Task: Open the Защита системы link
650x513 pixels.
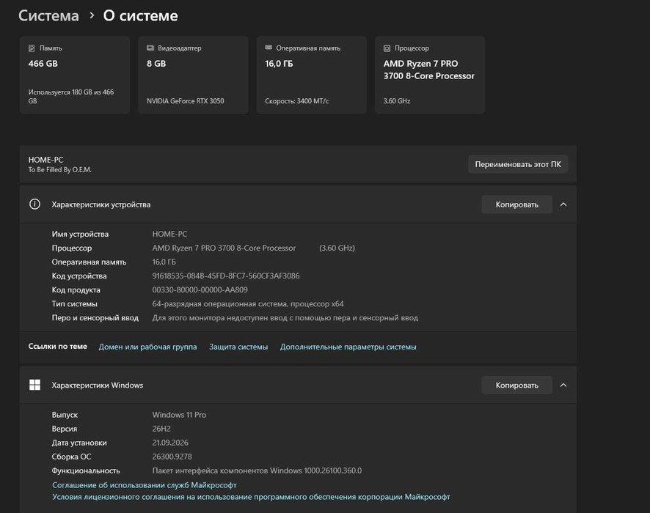Action: 238,347
